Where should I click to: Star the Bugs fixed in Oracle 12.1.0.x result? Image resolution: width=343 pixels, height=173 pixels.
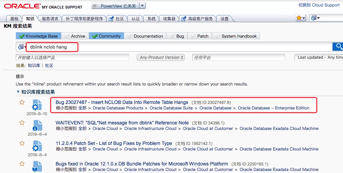pyautogui.click(x=22, y=164)
